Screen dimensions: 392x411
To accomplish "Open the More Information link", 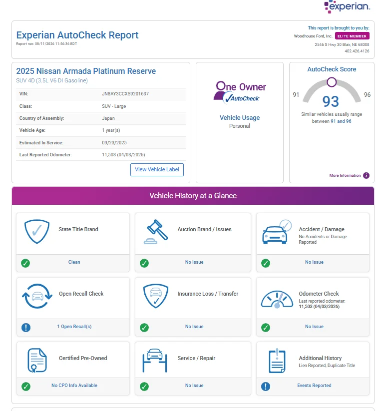I will (345, 175).
